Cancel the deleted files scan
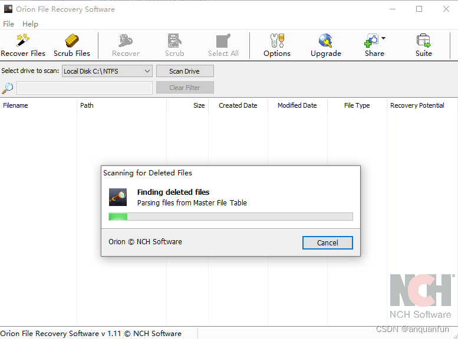The image size is (458, 339). click(327, 242)
